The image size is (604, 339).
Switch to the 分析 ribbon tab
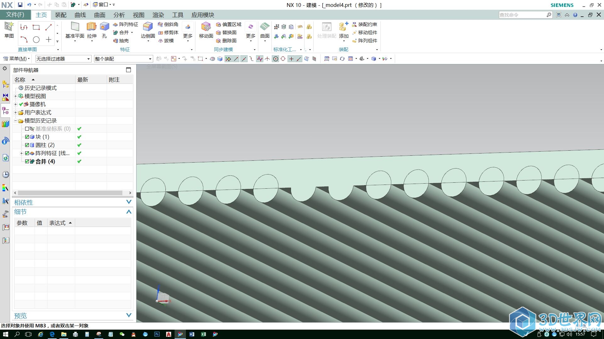click(x=119, y=15)
